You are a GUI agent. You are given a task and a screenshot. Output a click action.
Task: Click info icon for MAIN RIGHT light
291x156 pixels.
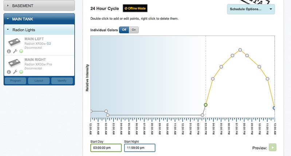9,72
